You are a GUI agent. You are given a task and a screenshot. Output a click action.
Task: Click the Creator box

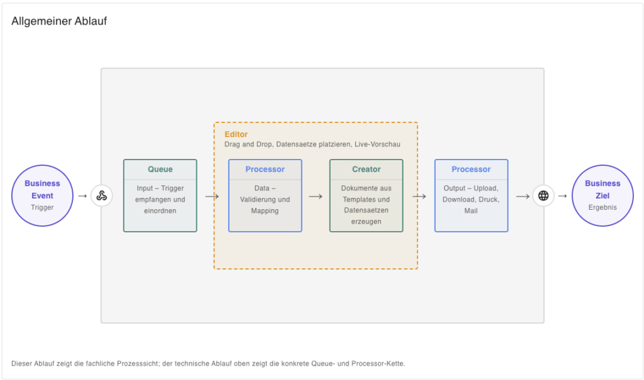click(367, 196)
